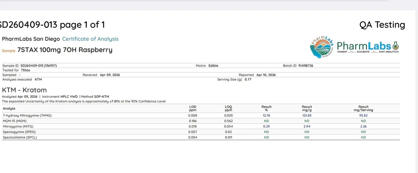Click Serving Size value '0.77'

(248, 79)
